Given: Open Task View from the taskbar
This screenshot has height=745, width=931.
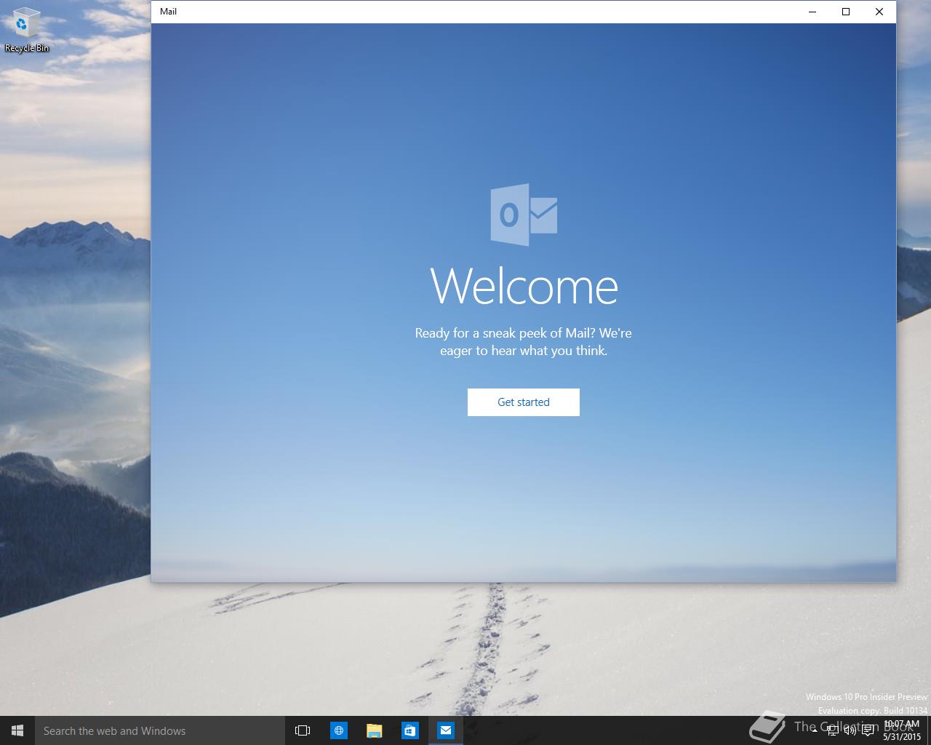Looking at the screenshot, I should coord(303,730).
